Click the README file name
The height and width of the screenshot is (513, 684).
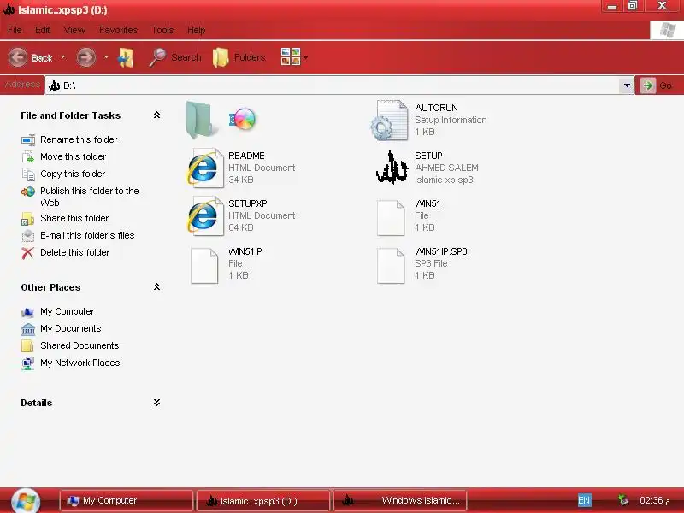point(246,156)
